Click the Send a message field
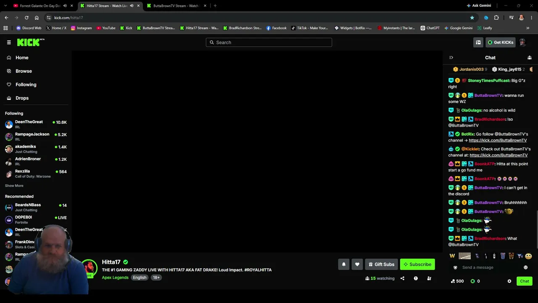The width and height of the screenshot is (538, 303). click(x=490, y=268)
